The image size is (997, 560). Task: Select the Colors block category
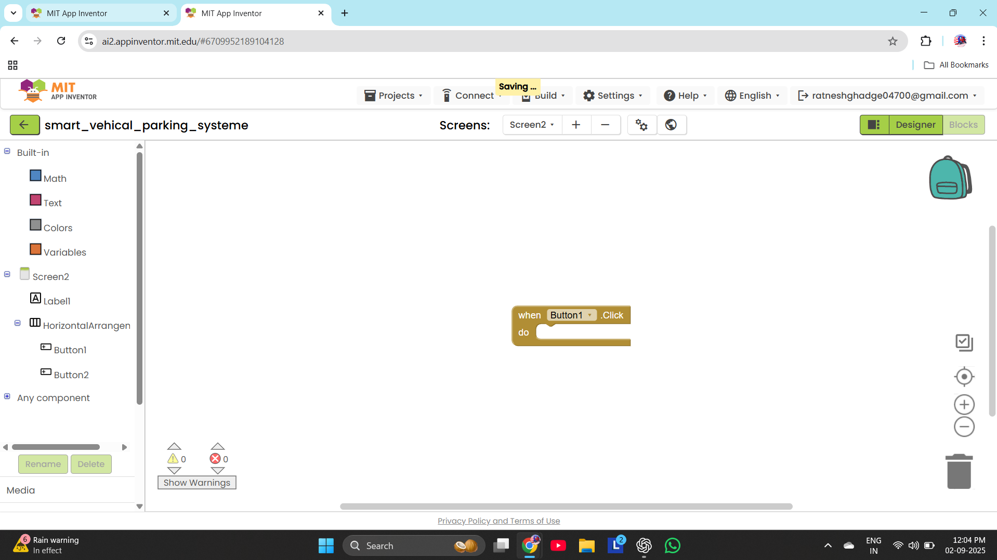(57, 228)
